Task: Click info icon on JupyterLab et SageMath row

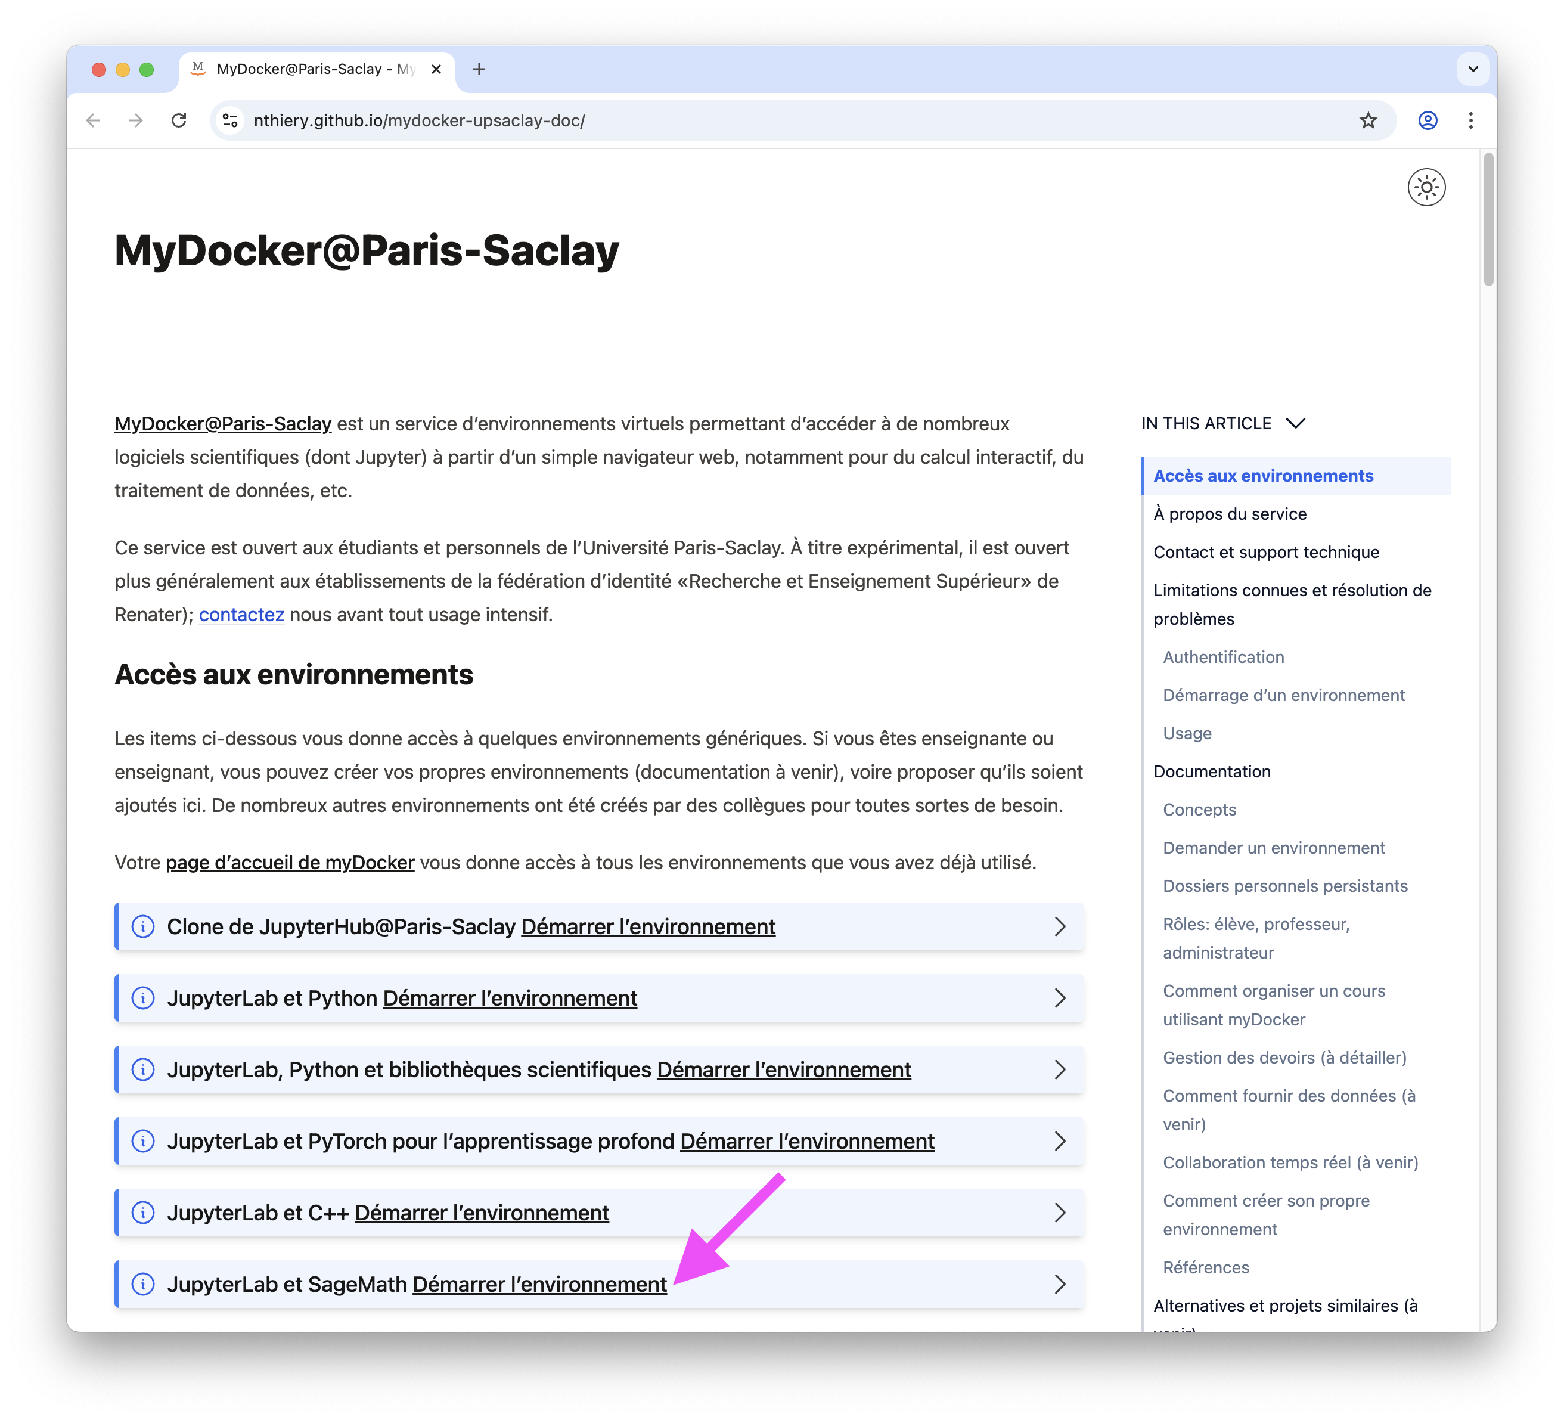Action: click(142, 1283)
